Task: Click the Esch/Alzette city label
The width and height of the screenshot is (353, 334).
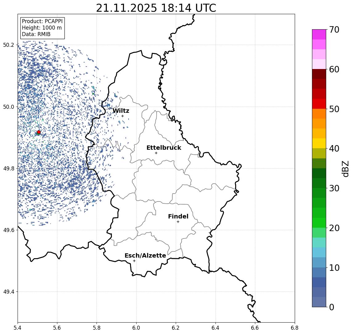Action: [145, 255]
